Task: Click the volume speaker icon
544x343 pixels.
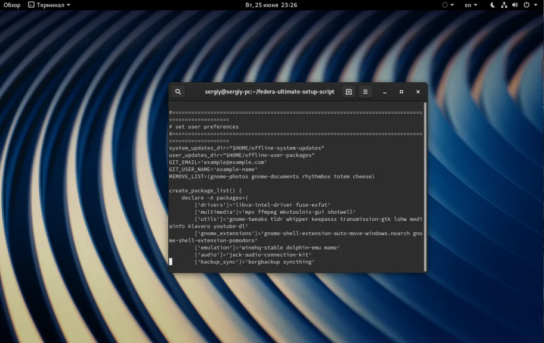Action: tap(515, 5)
